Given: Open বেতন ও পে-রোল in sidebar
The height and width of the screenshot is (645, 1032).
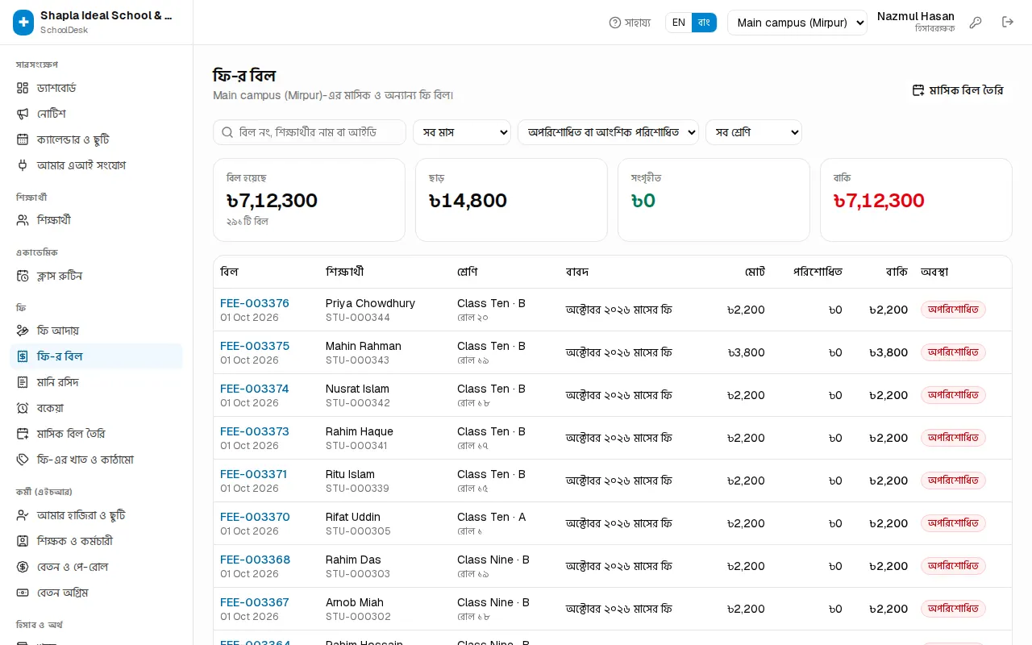Looking at the screenshot, I should 96,567.
